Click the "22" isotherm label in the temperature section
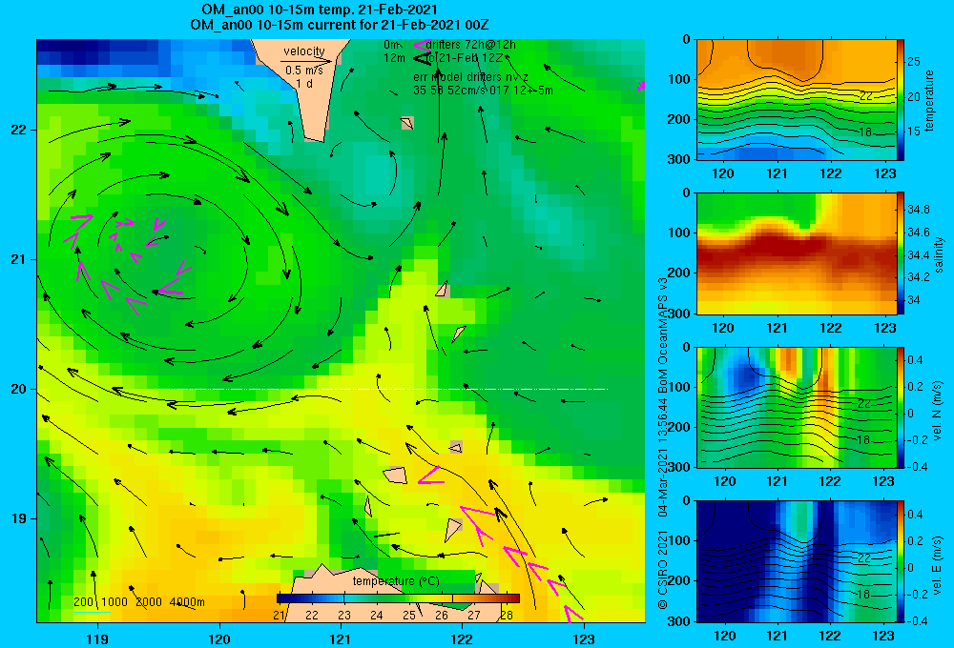Image resolution: width=954 pixels, height=648 pixels. point(866,96)
